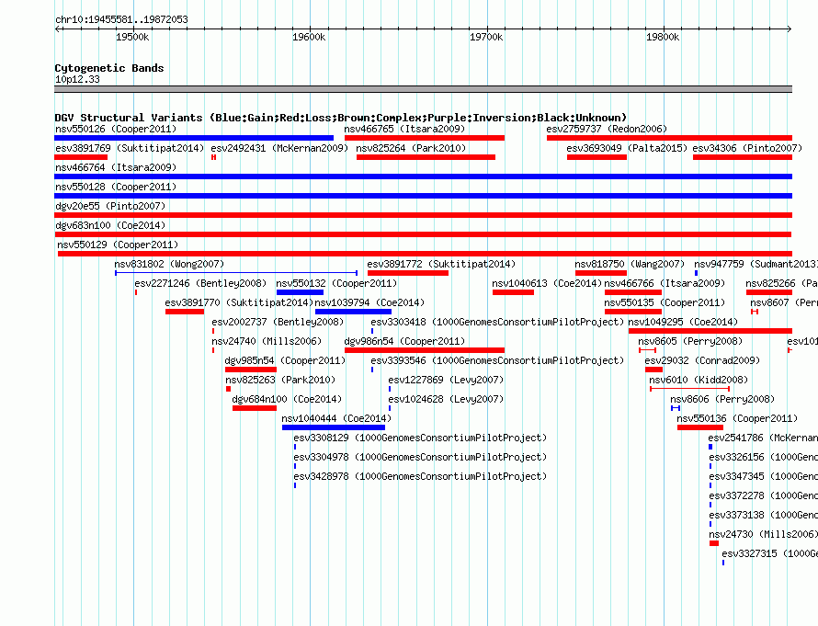Select esv3347345 variant label

click(763, 476)
